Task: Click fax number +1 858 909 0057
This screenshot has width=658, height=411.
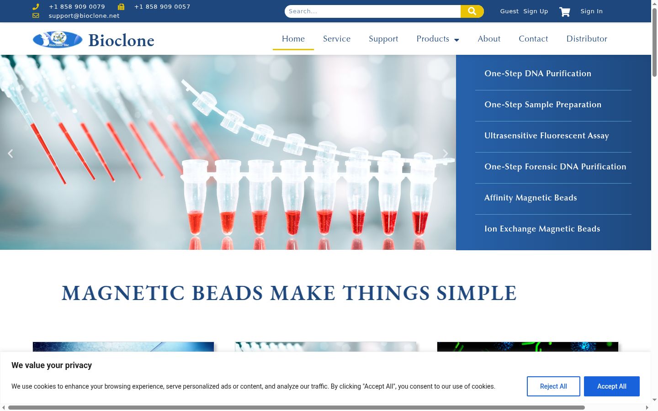Action: [162, 7]
